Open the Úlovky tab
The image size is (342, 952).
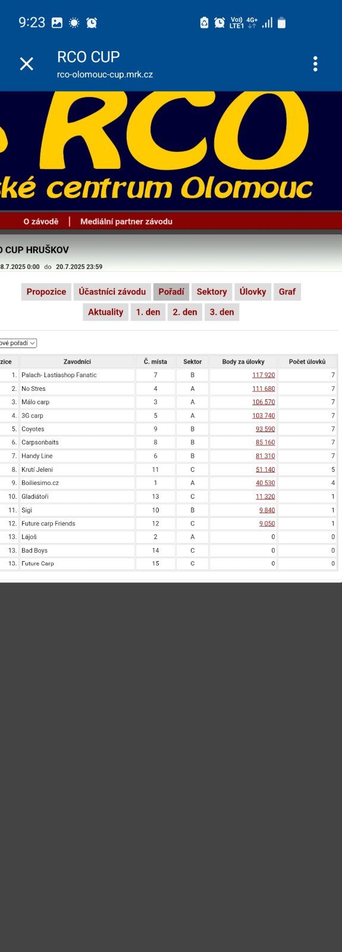253,292
